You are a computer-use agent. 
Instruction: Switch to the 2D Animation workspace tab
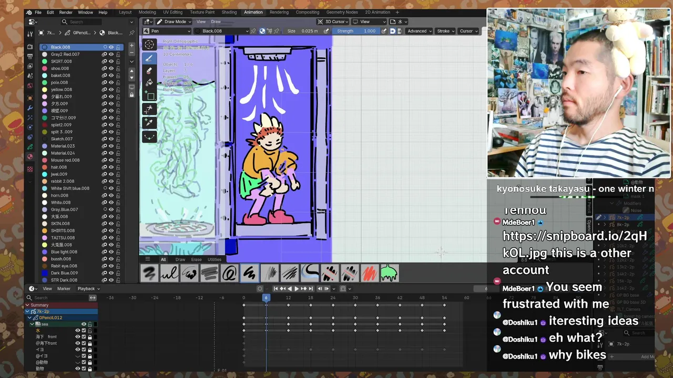tap(378, 12)
